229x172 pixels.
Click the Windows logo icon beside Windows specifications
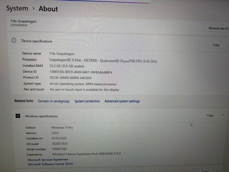pos(18,116)
